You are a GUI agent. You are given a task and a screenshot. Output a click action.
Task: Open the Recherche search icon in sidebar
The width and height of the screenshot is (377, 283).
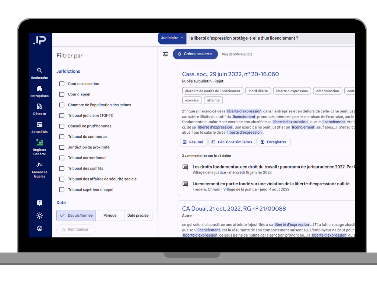point(39,70)
